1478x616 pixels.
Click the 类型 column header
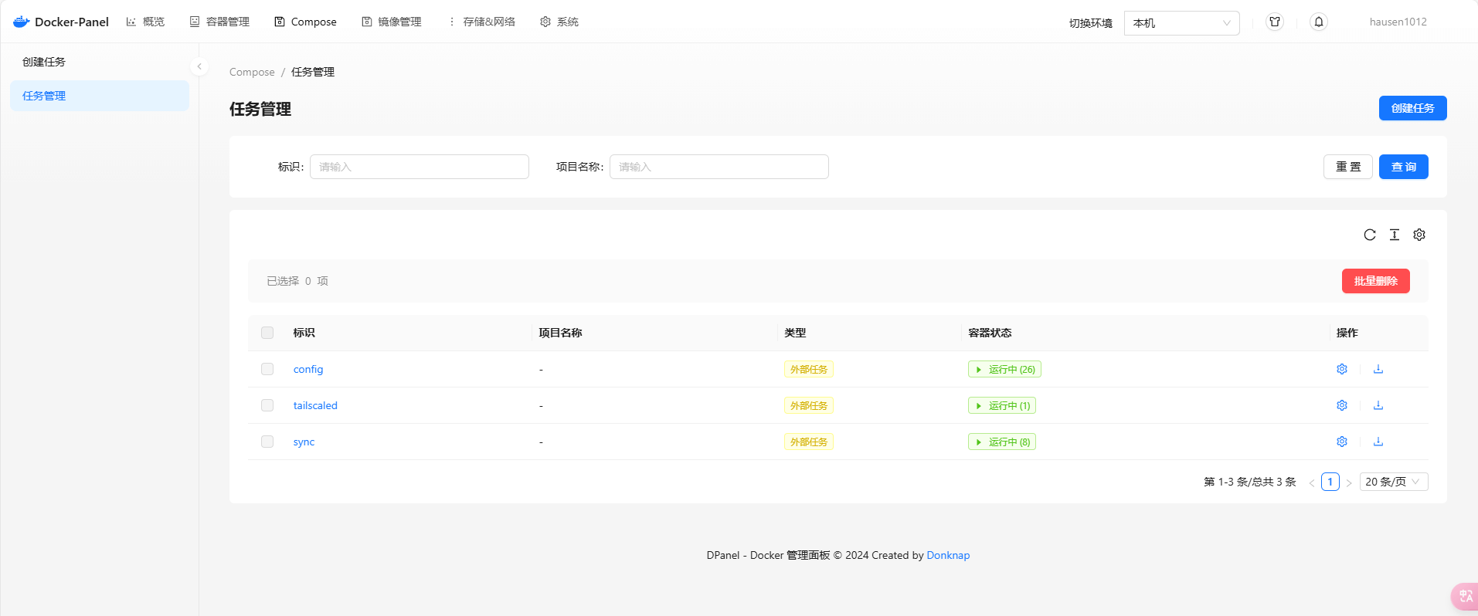pos(795,333)
